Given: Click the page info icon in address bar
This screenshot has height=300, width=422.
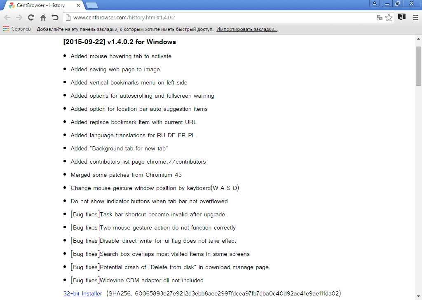Looking at the screenshot, I should coord(68,18).
